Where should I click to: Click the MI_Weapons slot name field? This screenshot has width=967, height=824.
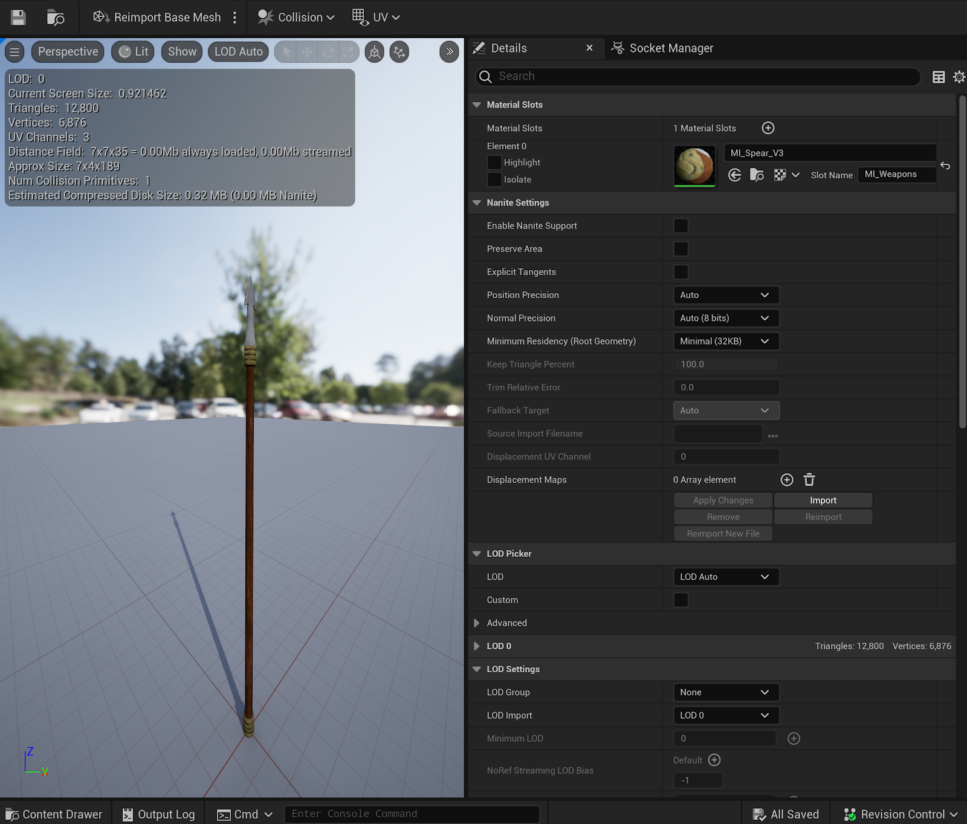896,175
